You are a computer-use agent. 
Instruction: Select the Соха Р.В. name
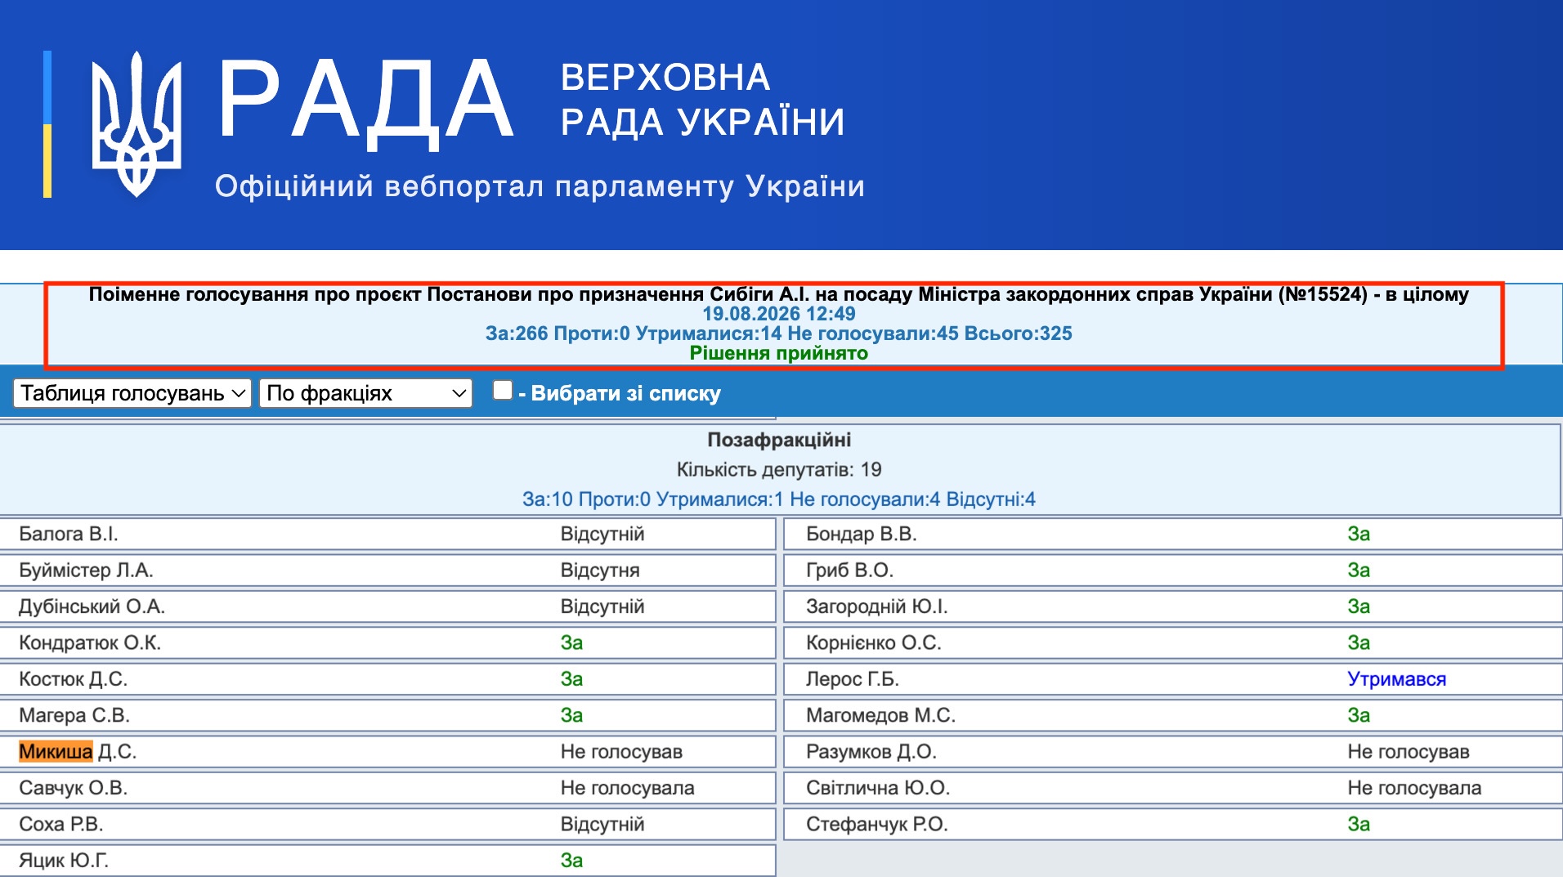click(x=60, y=824)
